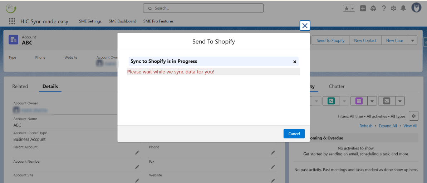Open the activity timeline settings gear
This screenshot has height=183, width=427.
click(x=414, y=116)
